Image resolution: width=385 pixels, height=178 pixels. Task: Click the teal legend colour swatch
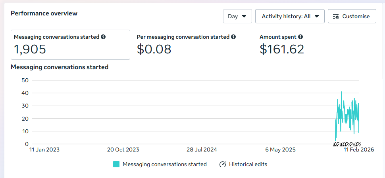[x=116, y=164]
